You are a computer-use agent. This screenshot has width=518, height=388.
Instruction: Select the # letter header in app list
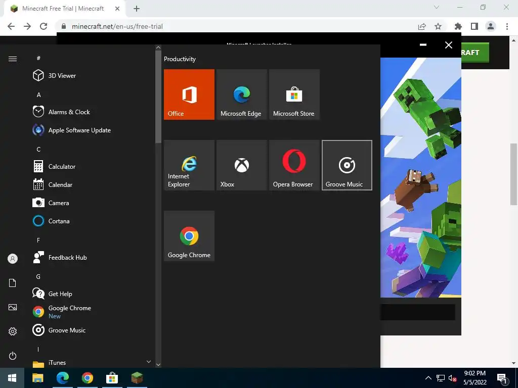click(x=38, y=58)
